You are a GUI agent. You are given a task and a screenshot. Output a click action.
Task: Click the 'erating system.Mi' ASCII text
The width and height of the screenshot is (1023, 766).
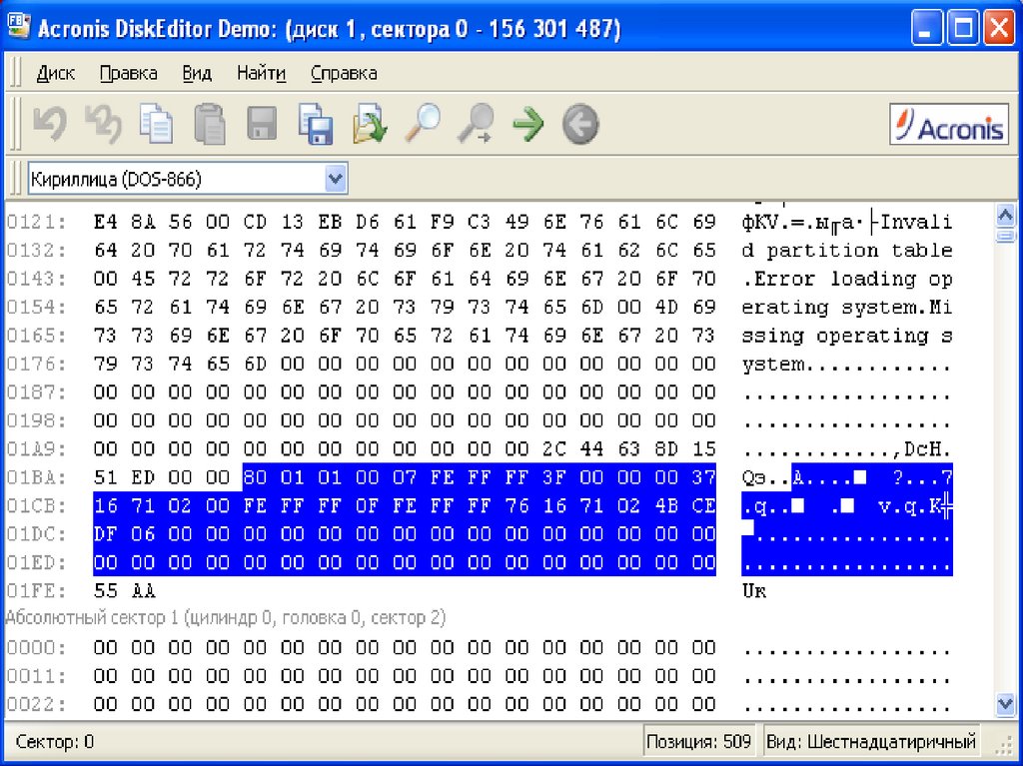[847, 308]
